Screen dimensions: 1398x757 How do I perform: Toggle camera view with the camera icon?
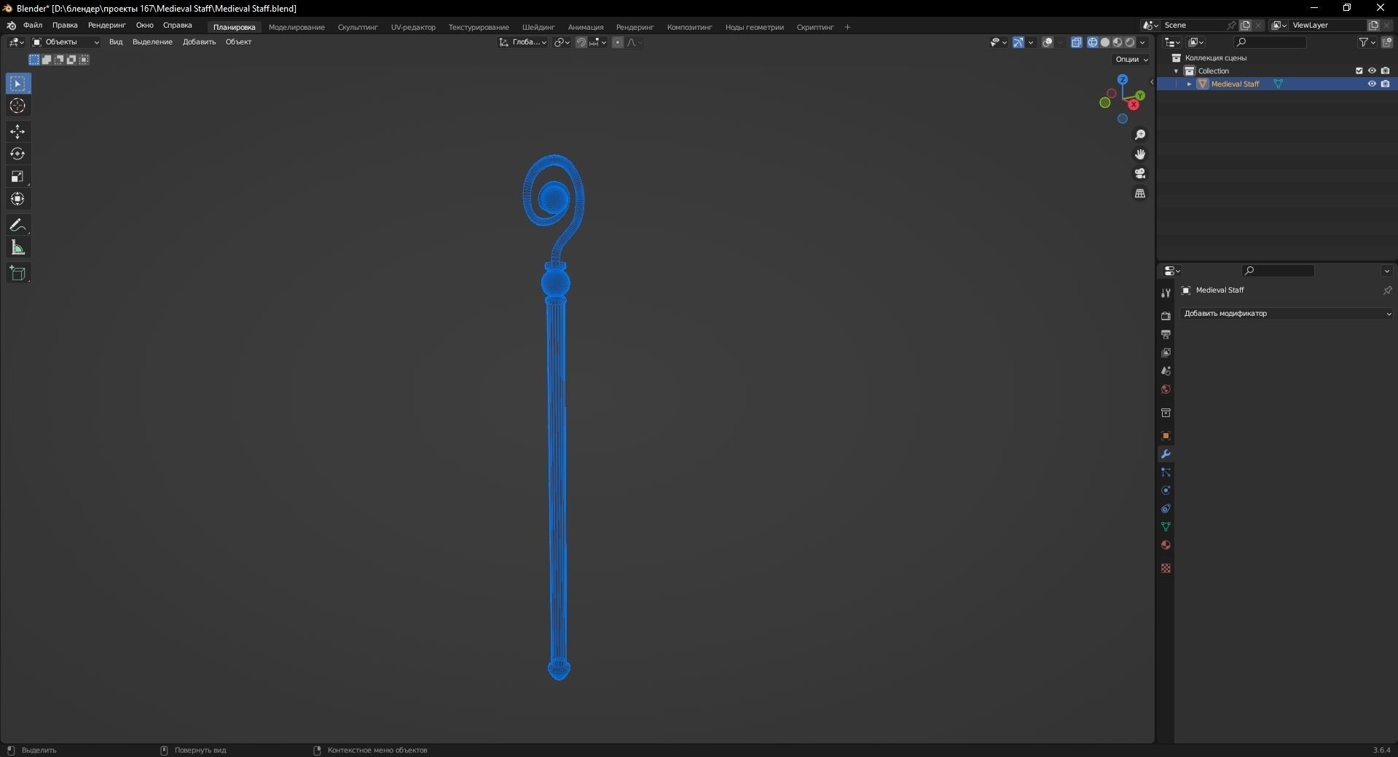click(x=1140, y=173)
